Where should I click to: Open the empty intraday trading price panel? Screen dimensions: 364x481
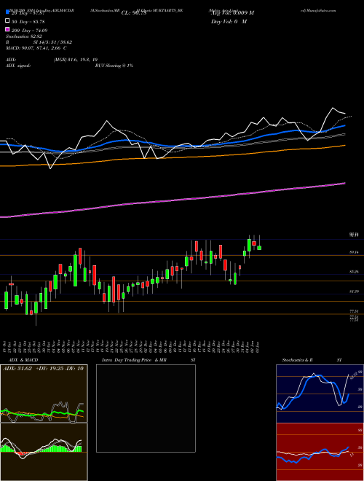pyautogui.click(x=146, y=408)
